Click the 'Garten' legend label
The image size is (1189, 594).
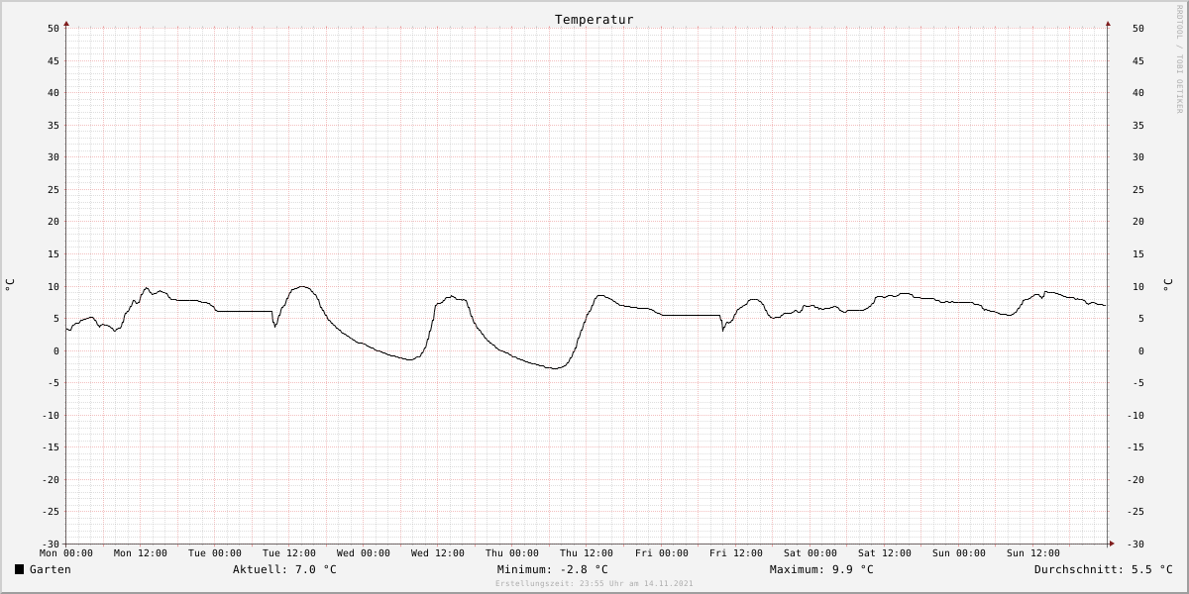pyautogui.click(x=51, y=569)
